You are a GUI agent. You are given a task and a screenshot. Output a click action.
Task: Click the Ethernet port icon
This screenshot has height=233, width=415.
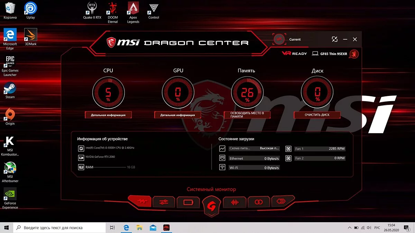coord(222,158)
